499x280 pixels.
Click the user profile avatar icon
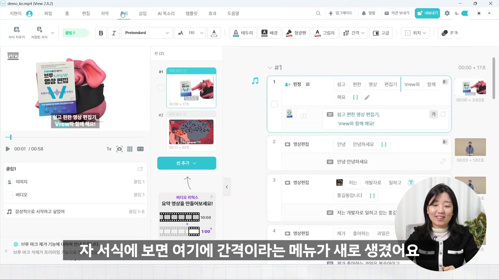[x=29, y=14]
